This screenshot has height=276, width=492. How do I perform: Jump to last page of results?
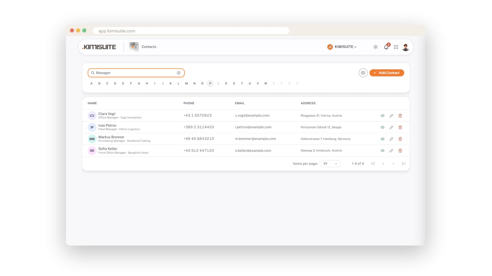(x=404, y=164)
